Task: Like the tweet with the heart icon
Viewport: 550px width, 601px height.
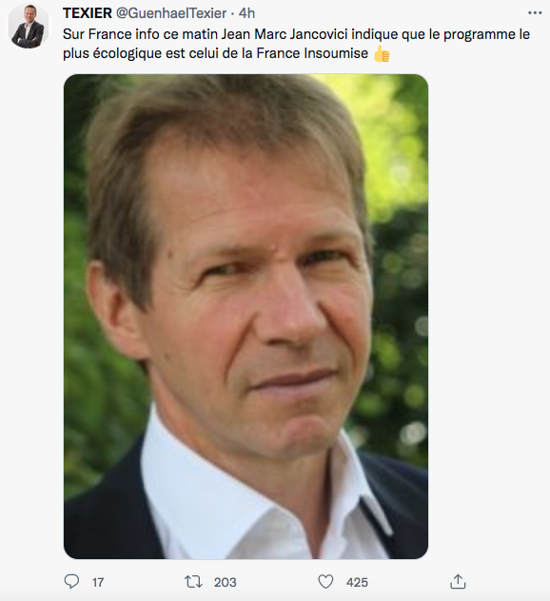Action: tap(325, 582)
